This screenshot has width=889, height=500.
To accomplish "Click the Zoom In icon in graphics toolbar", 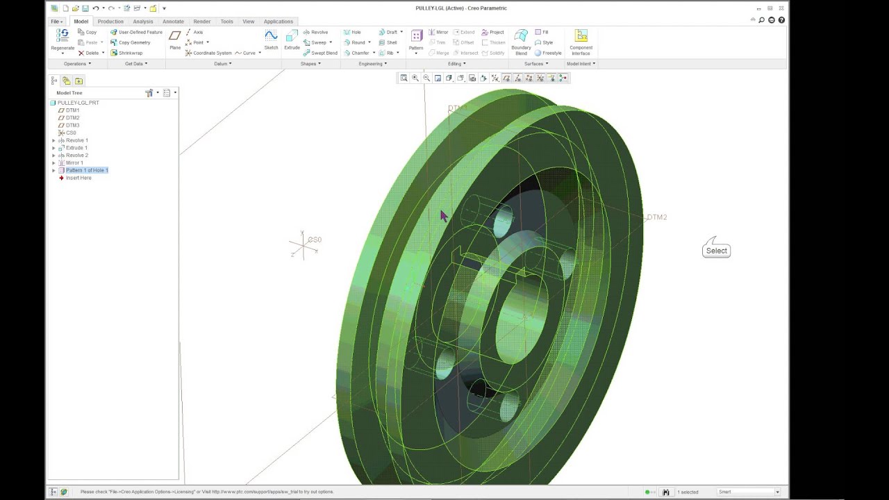I will point(415,78).
